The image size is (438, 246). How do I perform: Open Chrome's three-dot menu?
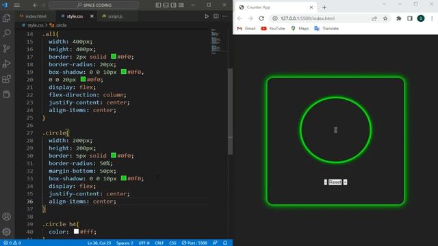pos(432,18)
